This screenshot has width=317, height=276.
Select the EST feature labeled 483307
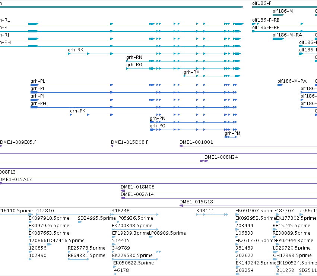point(285,211)
